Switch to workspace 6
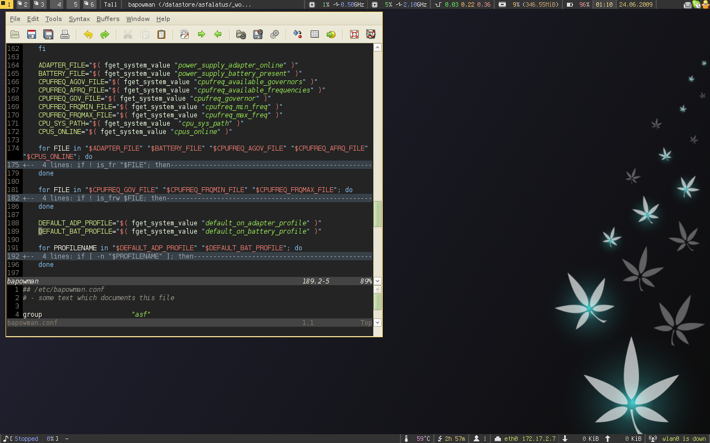 [x=90, y=4]
